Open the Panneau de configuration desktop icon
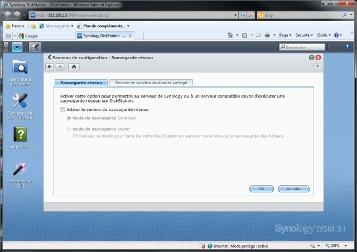This screenshot has height=252, width=357. click(20, 106)
